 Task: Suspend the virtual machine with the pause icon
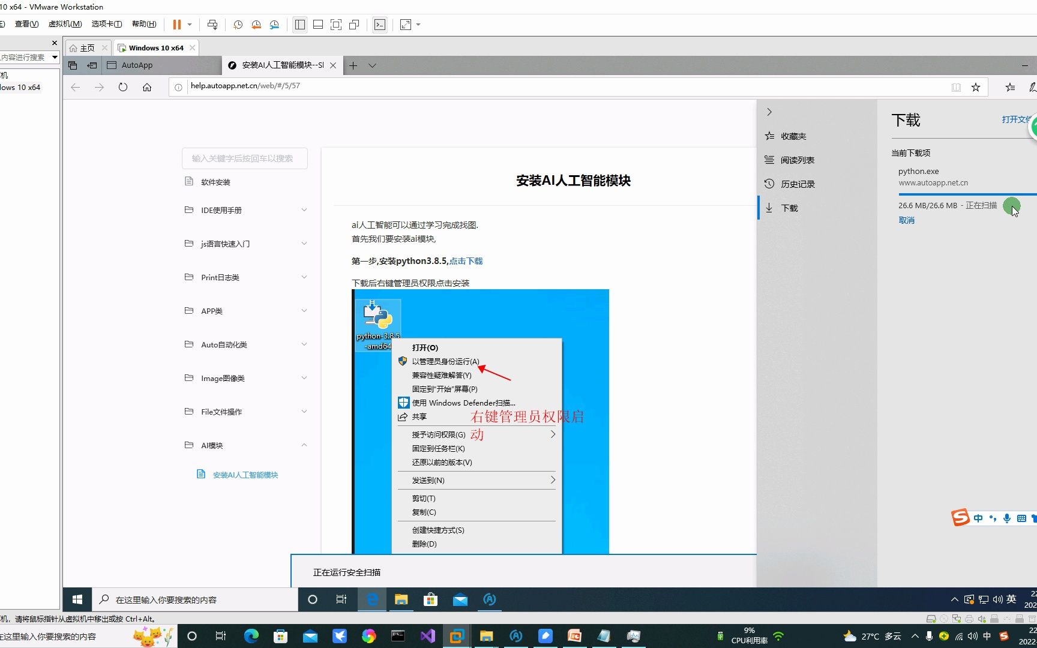tap(176, 25)
